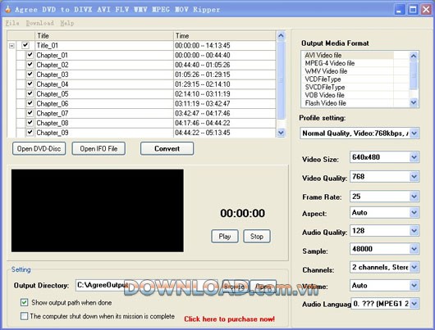Uncheck the Chapter_02 checkbox
This screenshot has width=435, height=330.
point(30,65)
